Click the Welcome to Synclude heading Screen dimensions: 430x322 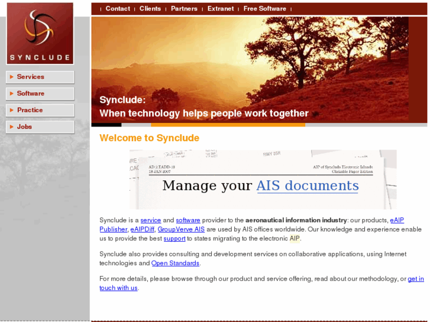[x=149, y=138]
